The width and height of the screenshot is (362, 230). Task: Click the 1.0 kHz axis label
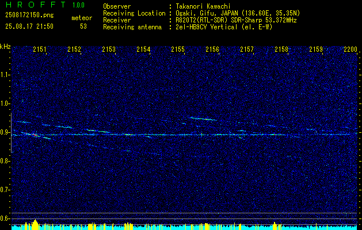[x=5, y=103]
